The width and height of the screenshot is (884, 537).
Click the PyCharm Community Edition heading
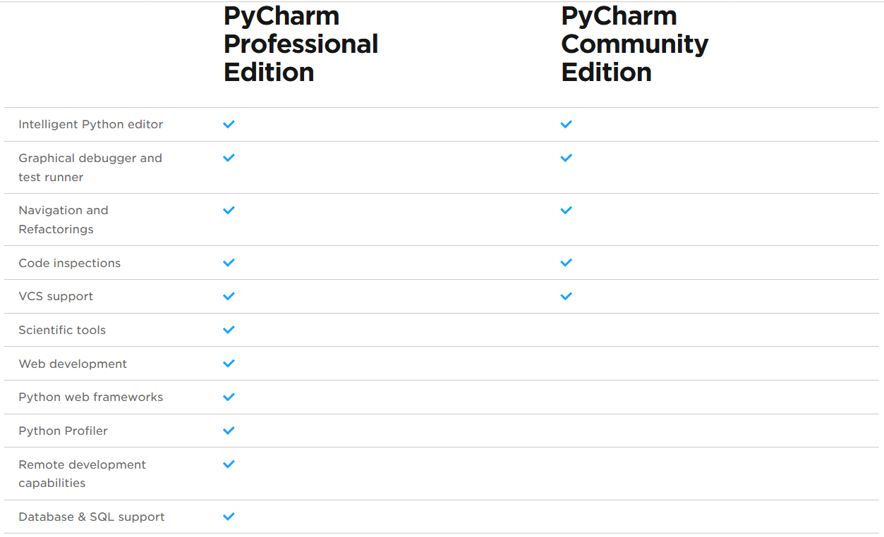634,44
